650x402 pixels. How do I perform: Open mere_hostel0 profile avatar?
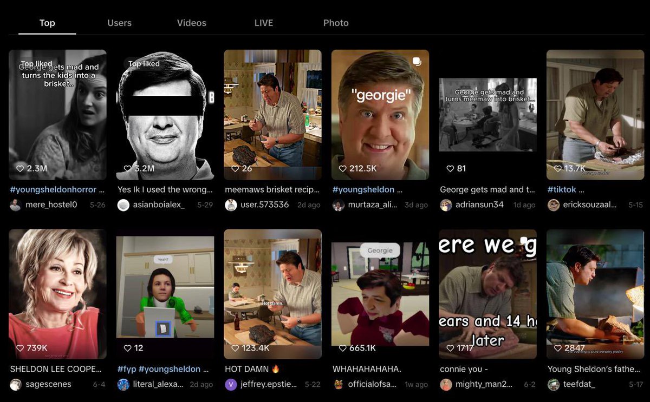pyautogui.click(x=16, y=205)
